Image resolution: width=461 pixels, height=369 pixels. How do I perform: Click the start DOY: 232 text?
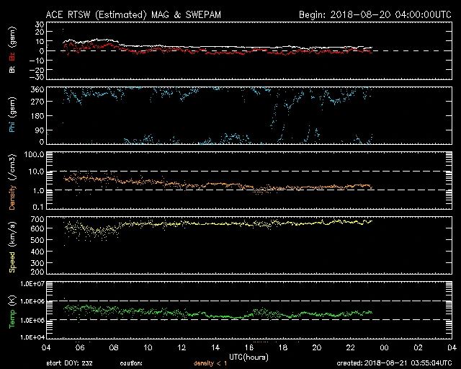click(x=68, y=363)
